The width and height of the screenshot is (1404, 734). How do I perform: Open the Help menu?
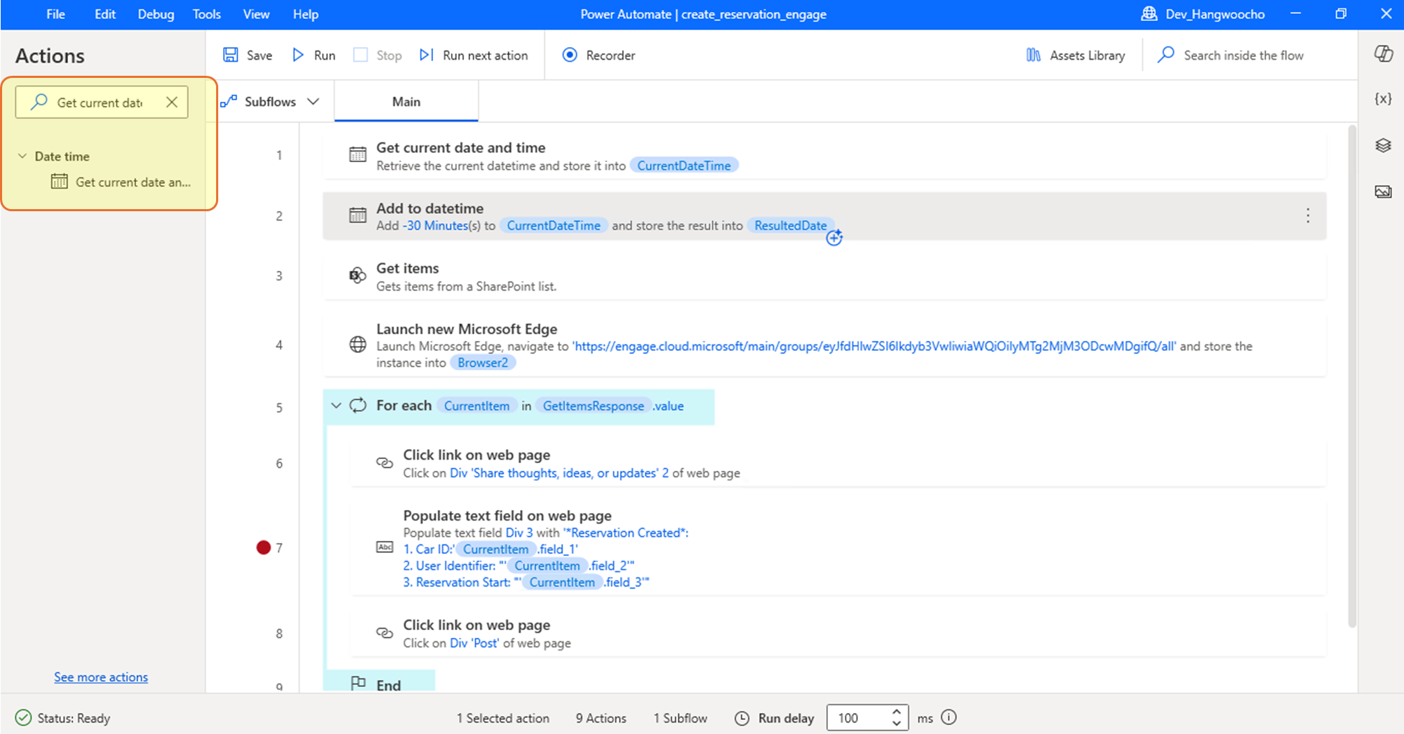[x=305, y=14]
